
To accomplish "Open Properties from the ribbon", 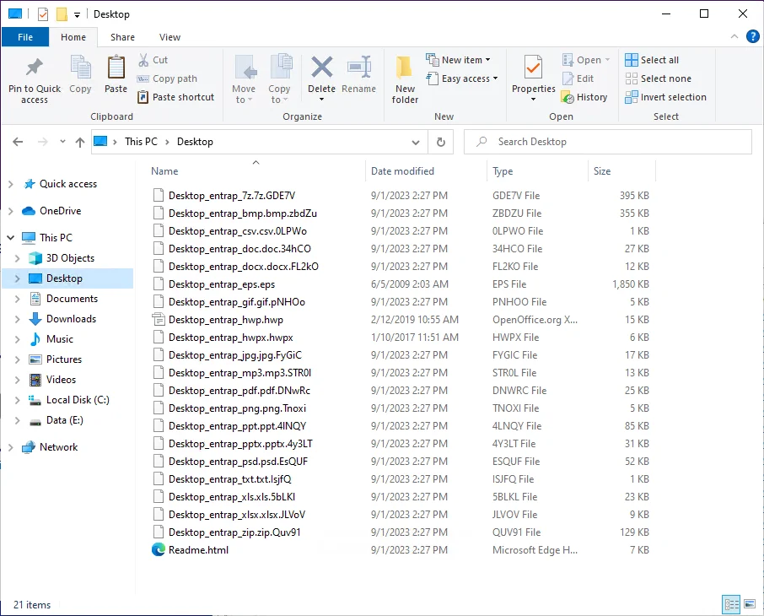I will tap(533, 69).
